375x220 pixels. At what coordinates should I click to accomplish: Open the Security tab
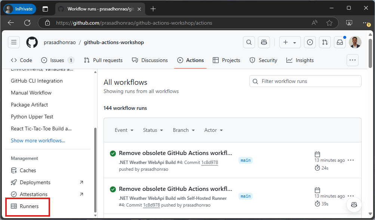pos(263,60)
